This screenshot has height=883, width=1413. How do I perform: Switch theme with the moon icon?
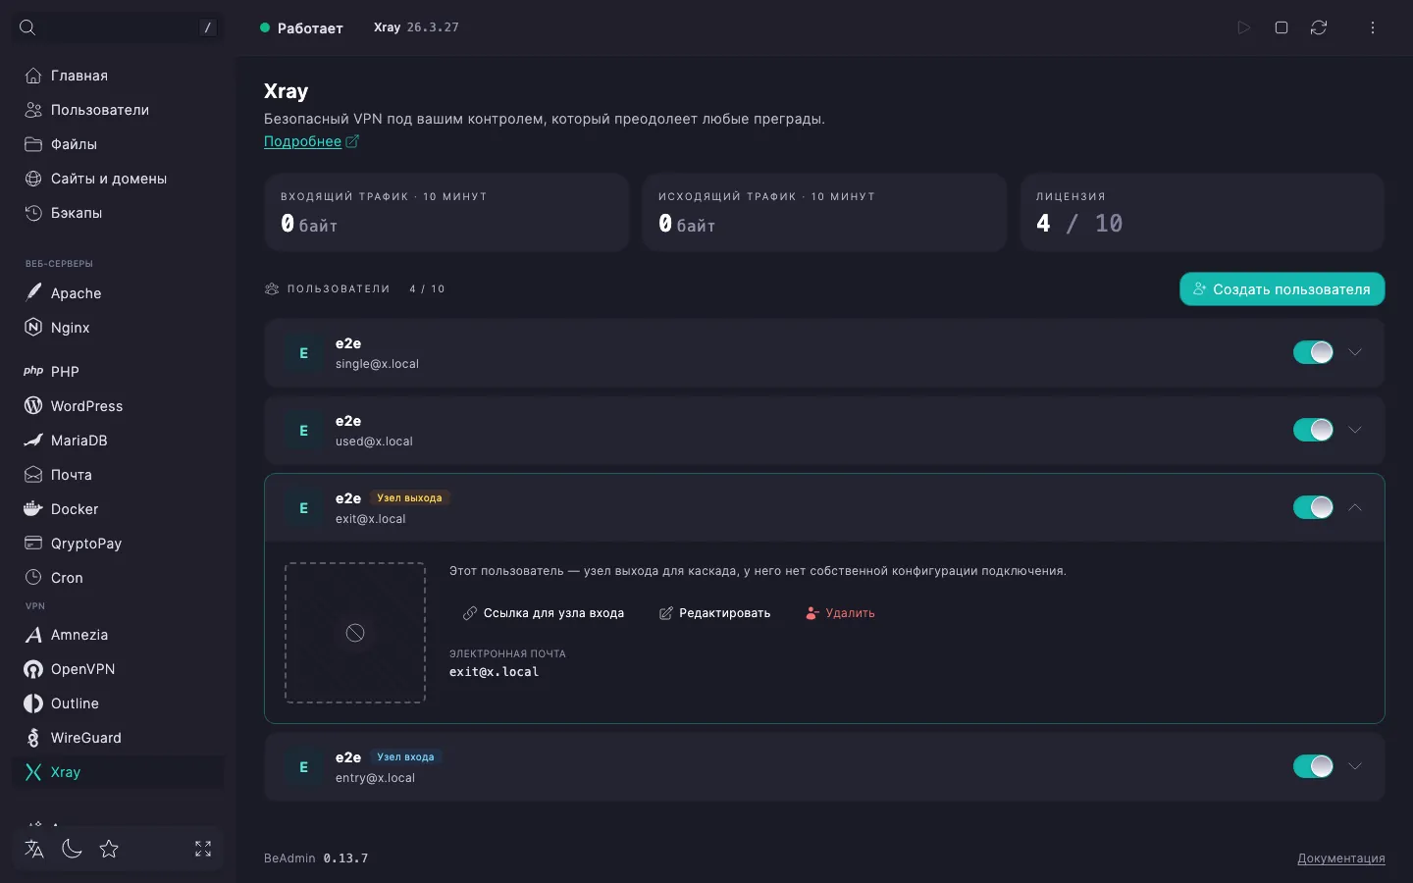tap(72, 849)
